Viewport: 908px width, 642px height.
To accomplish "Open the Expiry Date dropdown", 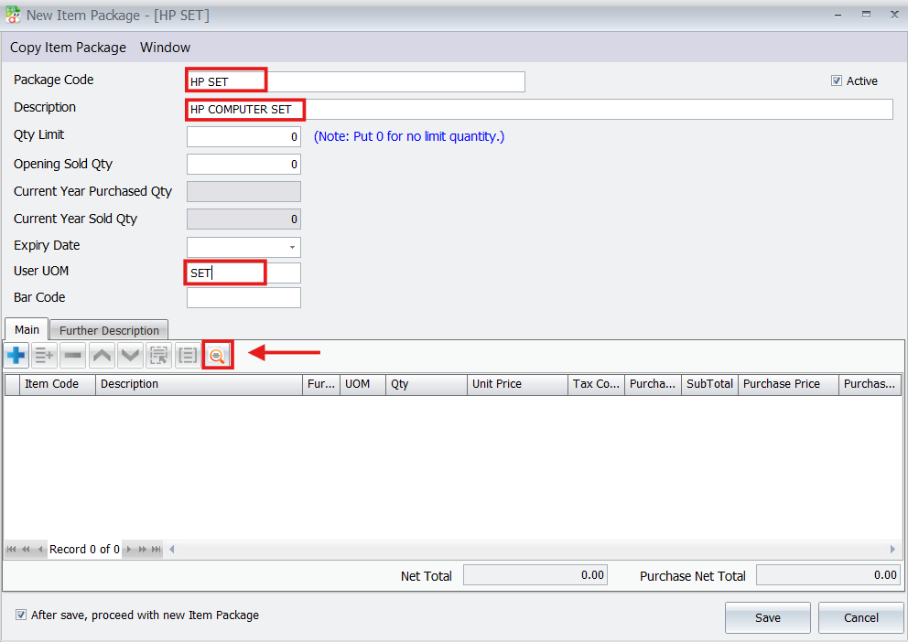I will tap(292, 247).
